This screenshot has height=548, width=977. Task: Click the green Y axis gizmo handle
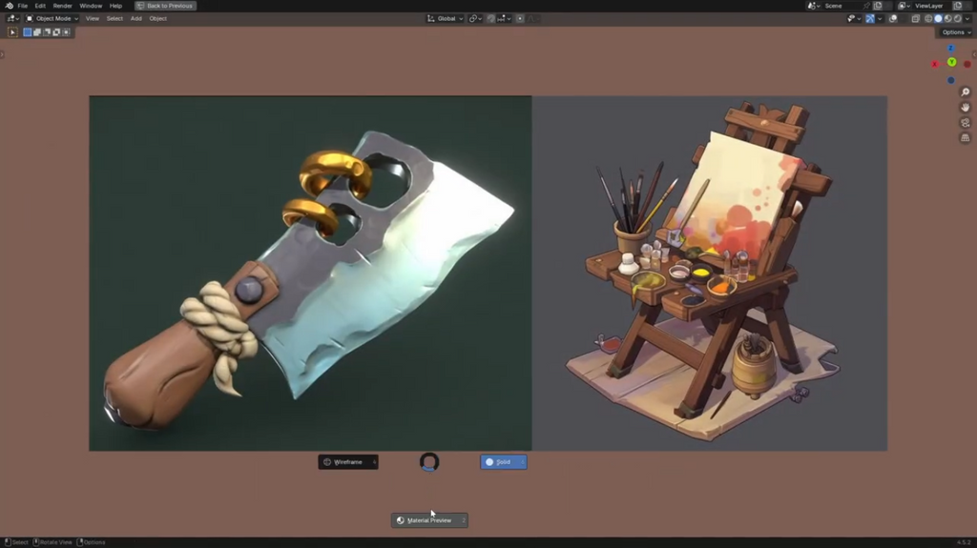coord(951,62)
